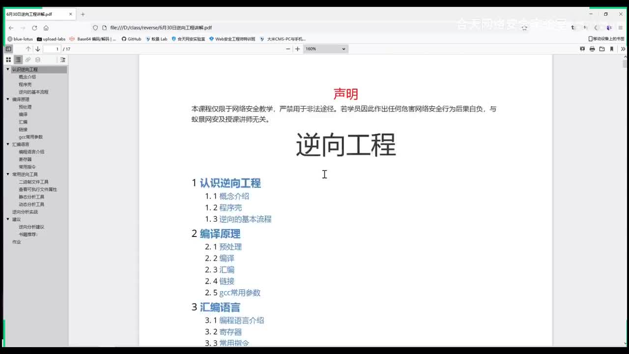This screenshot has height=354, width=629.
Task: Open the 移动设备上的书签 folder
Action: (606, 39)
